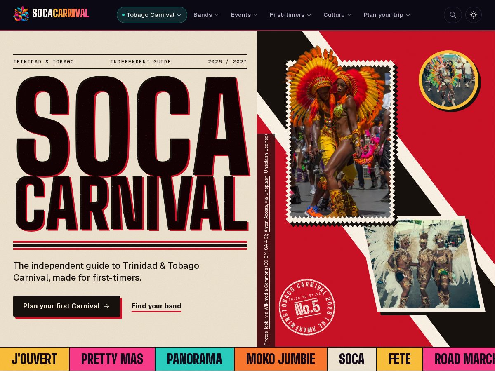Click the large CARNIVAL headline

click(x=131, y=204)
